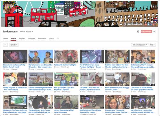This screenshot has height=116, width=160.
Task: Play the Snappenpoop bedtime story thumbnail
Action: point(143,57)
